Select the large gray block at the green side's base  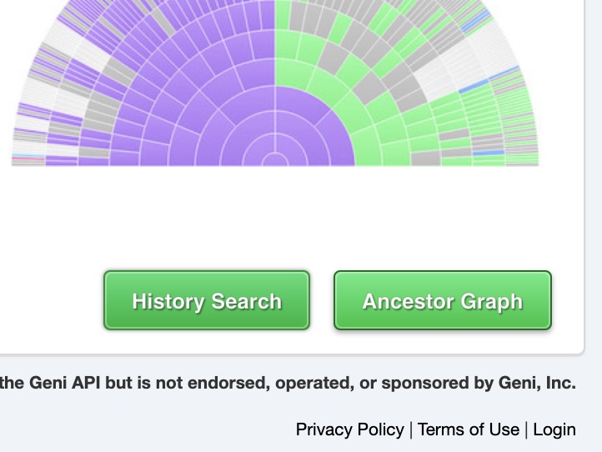point(426,158)
